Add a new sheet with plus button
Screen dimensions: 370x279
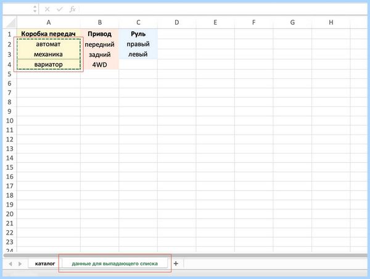pos(176,264)
